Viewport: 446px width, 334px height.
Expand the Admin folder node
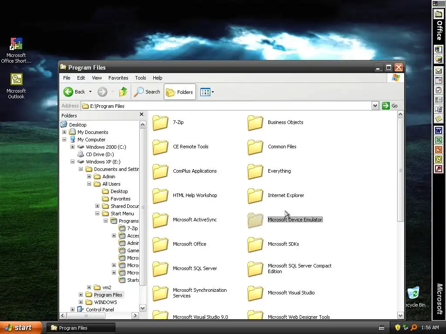coord(89,177)
